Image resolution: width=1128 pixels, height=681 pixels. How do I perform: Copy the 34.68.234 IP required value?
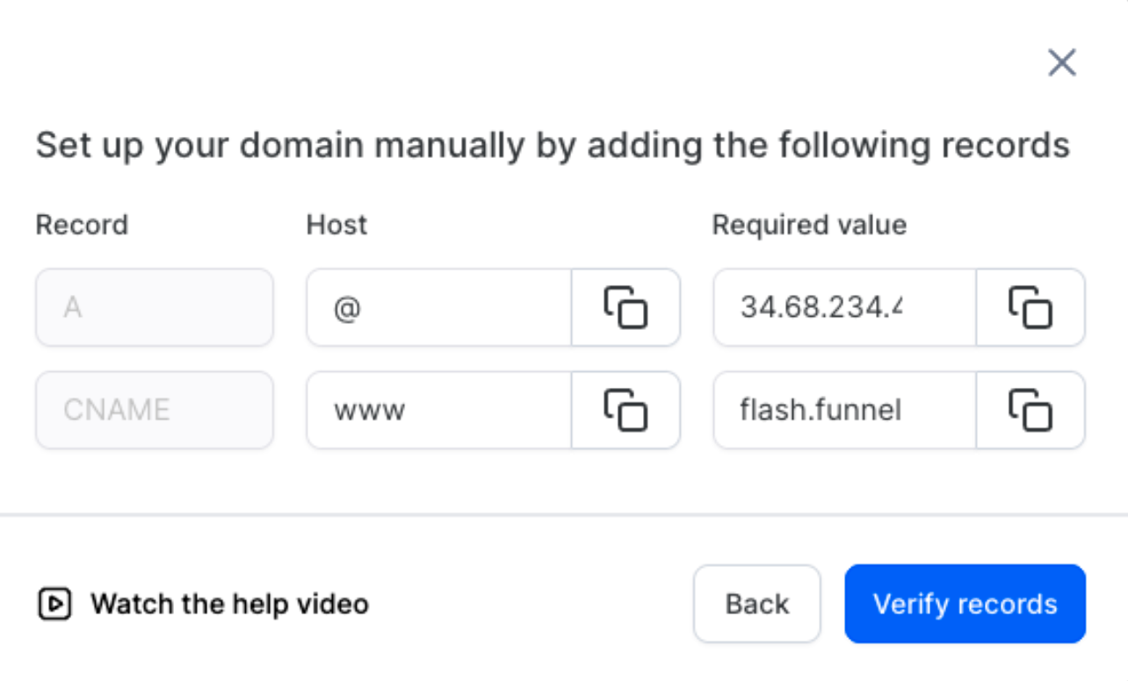pos(1030,307)
